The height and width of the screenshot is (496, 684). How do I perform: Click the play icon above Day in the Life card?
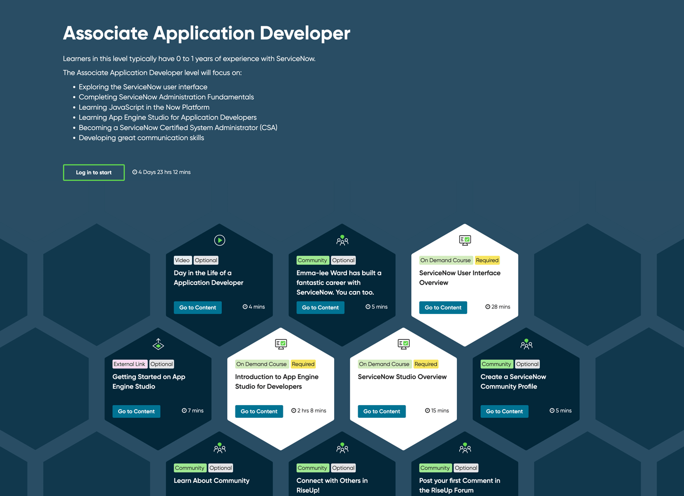coord(220,240)
